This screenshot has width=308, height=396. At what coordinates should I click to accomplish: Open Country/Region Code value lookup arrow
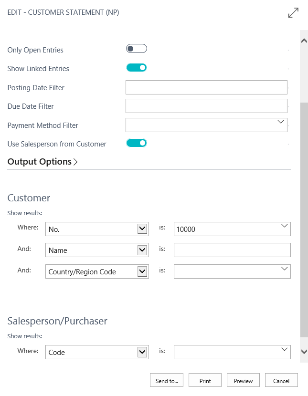point(284,269)
